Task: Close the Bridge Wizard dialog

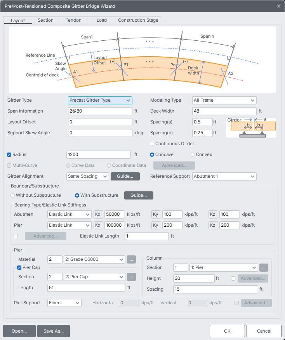Action: click(278, 6)
